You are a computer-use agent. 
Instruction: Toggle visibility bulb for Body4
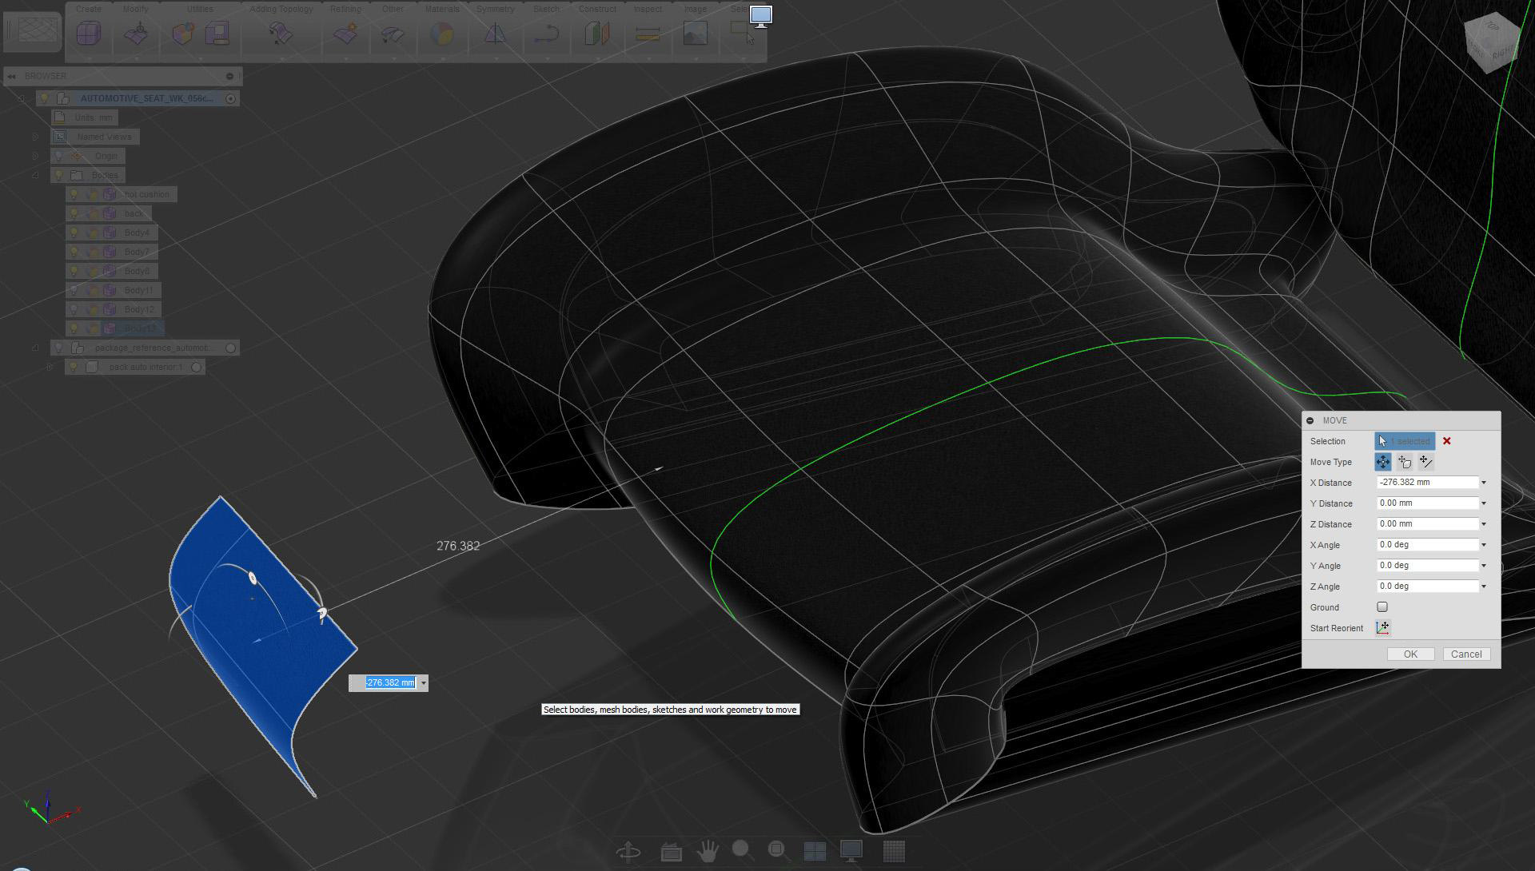(74, 233)
